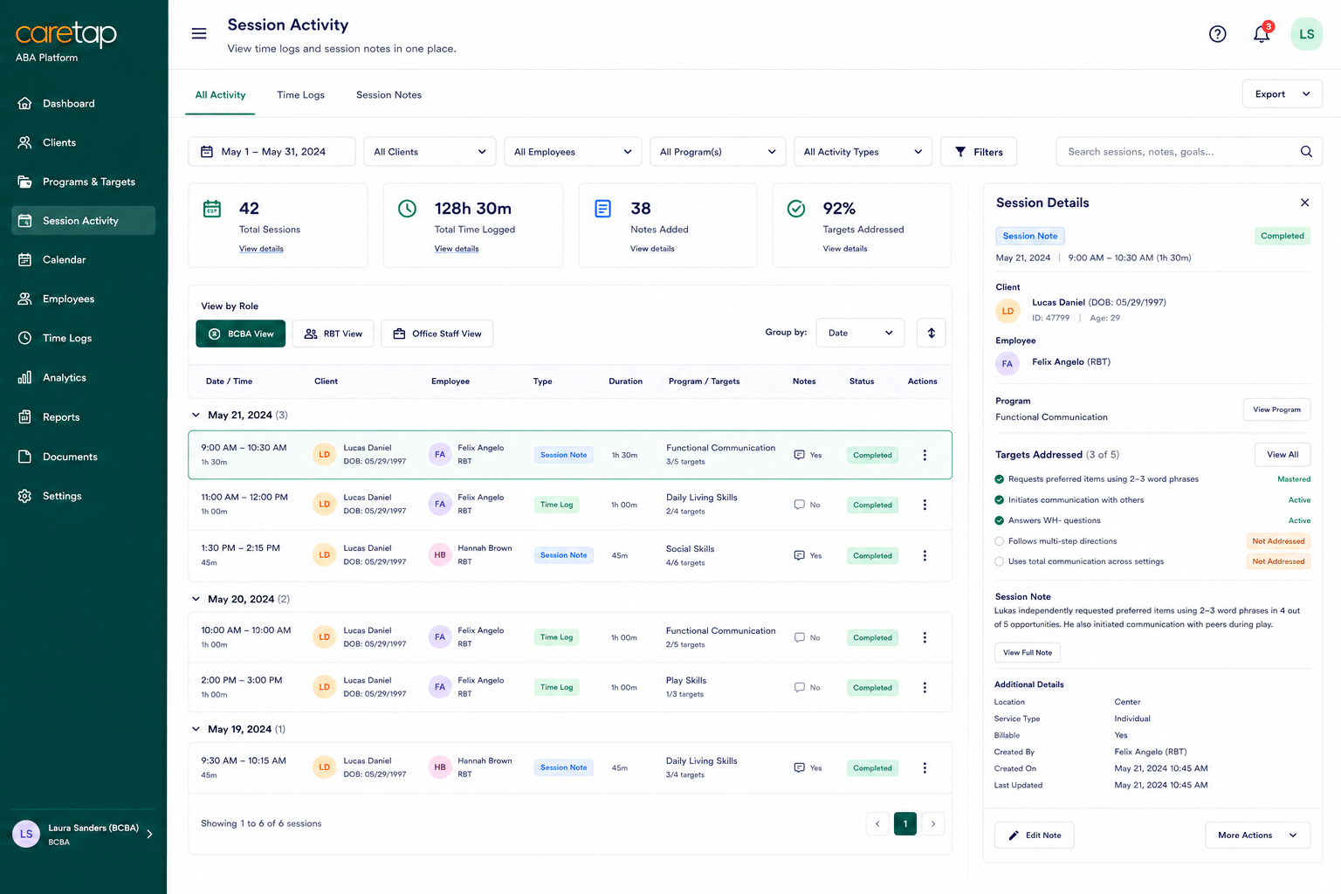Toggle the 'Uses total communication across settings' circle

pos(999,561)
